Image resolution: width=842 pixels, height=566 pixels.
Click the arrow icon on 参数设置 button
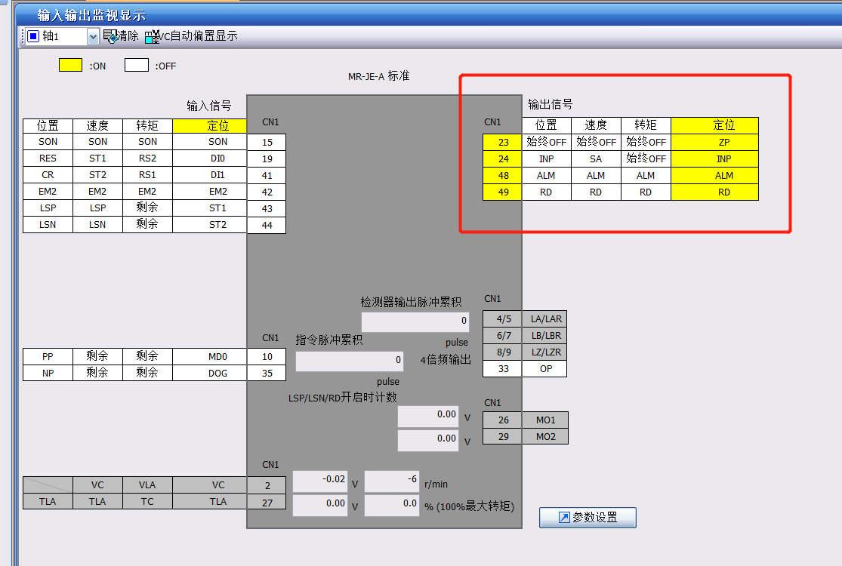[x=563, y=518]
